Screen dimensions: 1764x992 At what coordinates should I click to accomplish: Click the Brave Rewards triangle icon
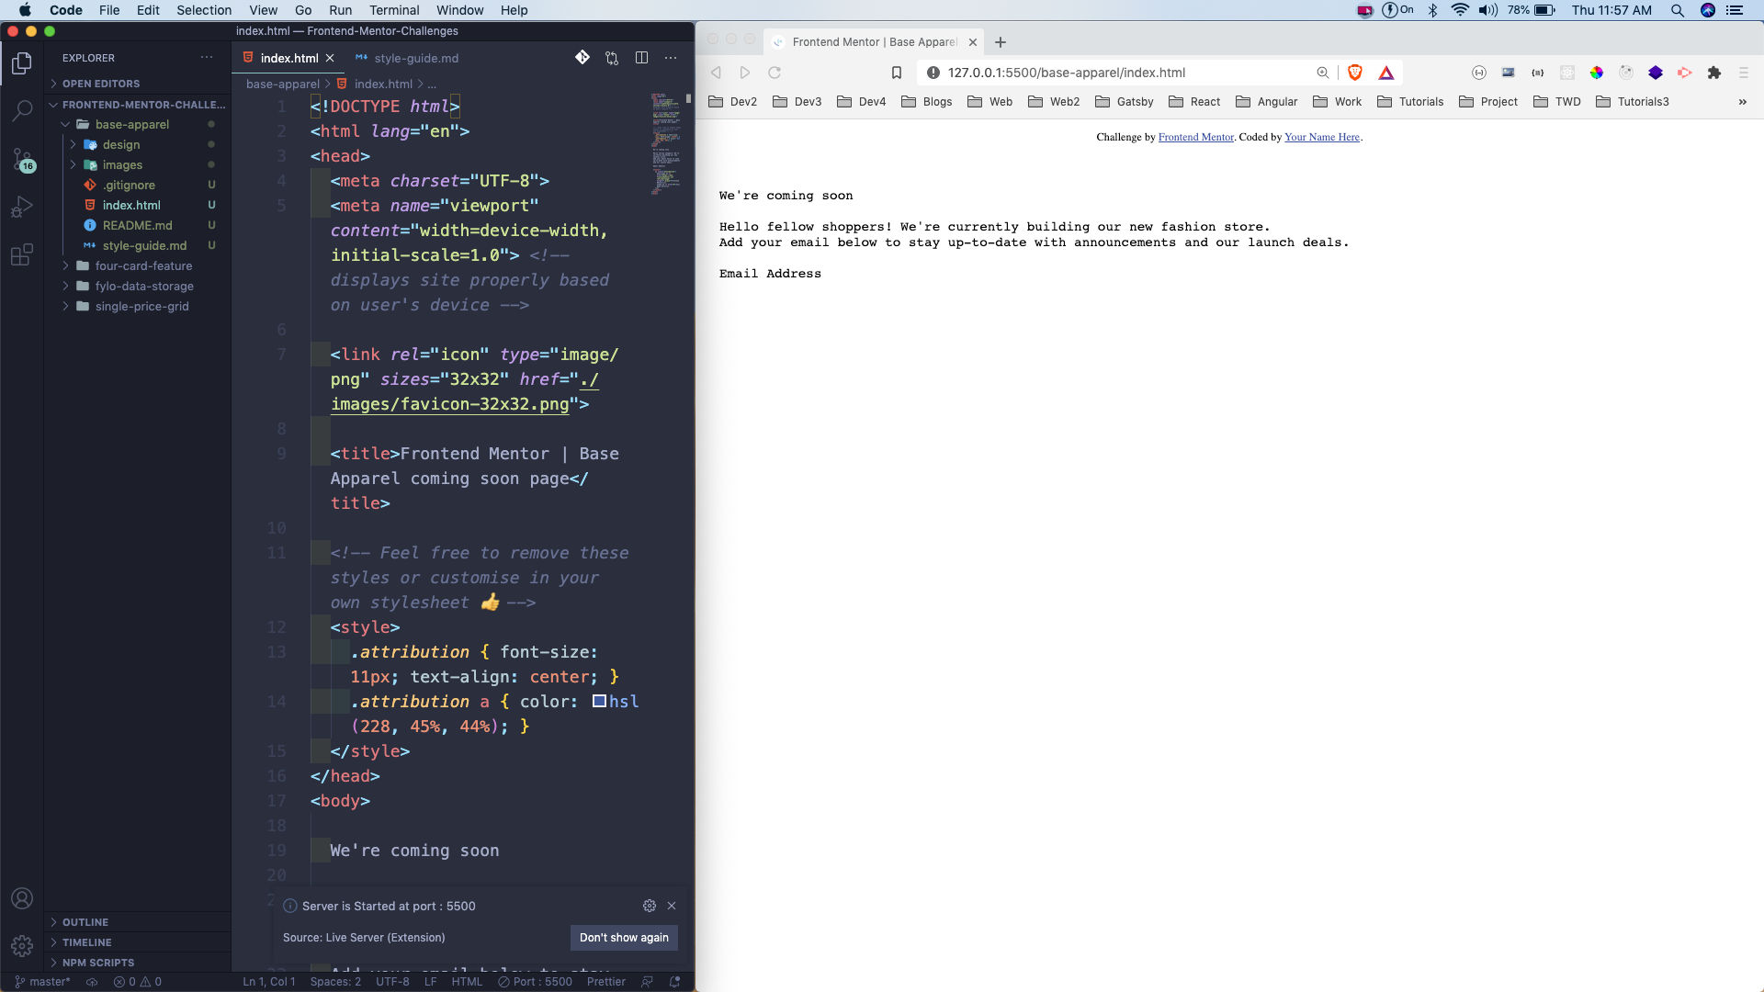[1386, 73]
